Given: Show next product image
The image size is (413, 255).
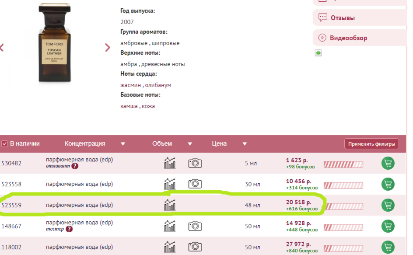Looking at the screenshot, I should click(x=107, y=47).
